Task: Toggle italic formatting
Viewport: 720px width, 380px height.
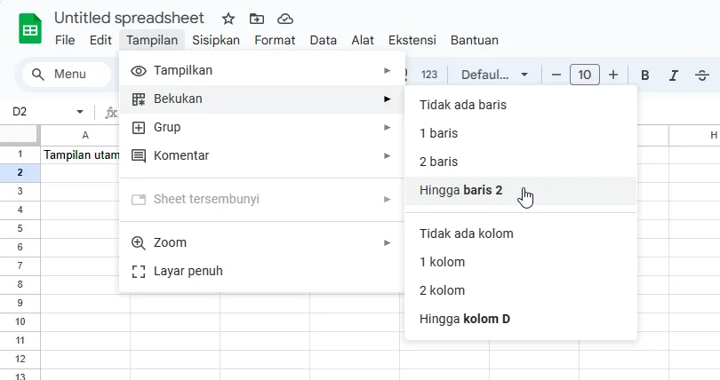Action: pos(674,75)
